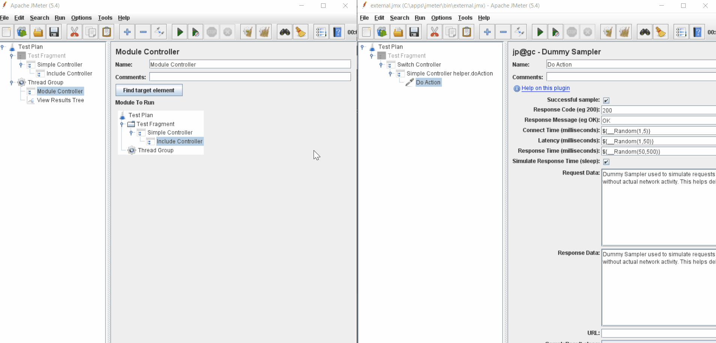Open Function Helper icon in left JMeter window
Viewport: 716px width, 343px height.
(x=321, y=32)
